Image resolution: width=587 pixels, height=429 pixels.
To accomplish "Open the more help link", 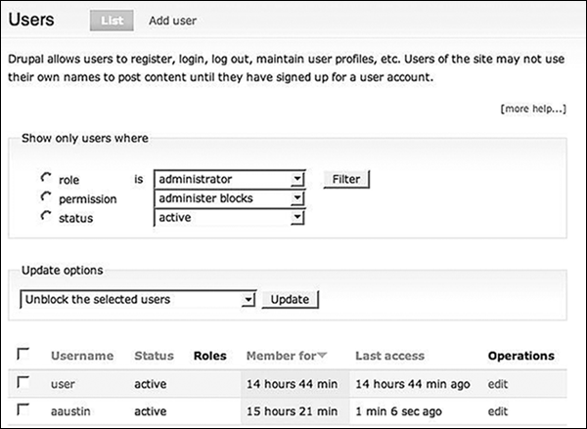I will [532, 108].
